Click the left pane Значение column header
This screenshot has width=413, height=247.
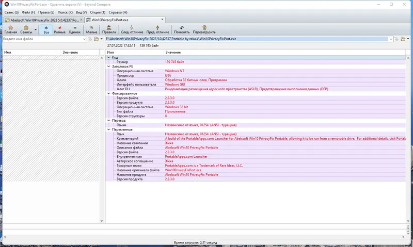[80, 53]
